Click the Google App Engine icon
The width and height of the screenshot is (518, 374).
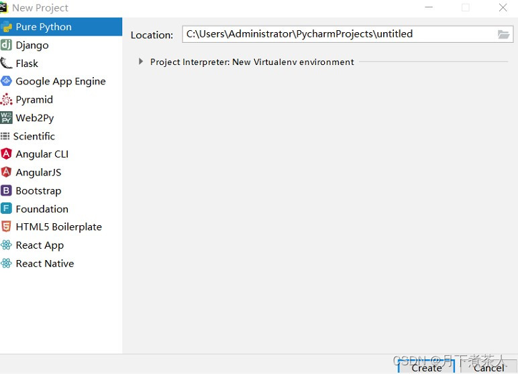click(x=6, y=81)
